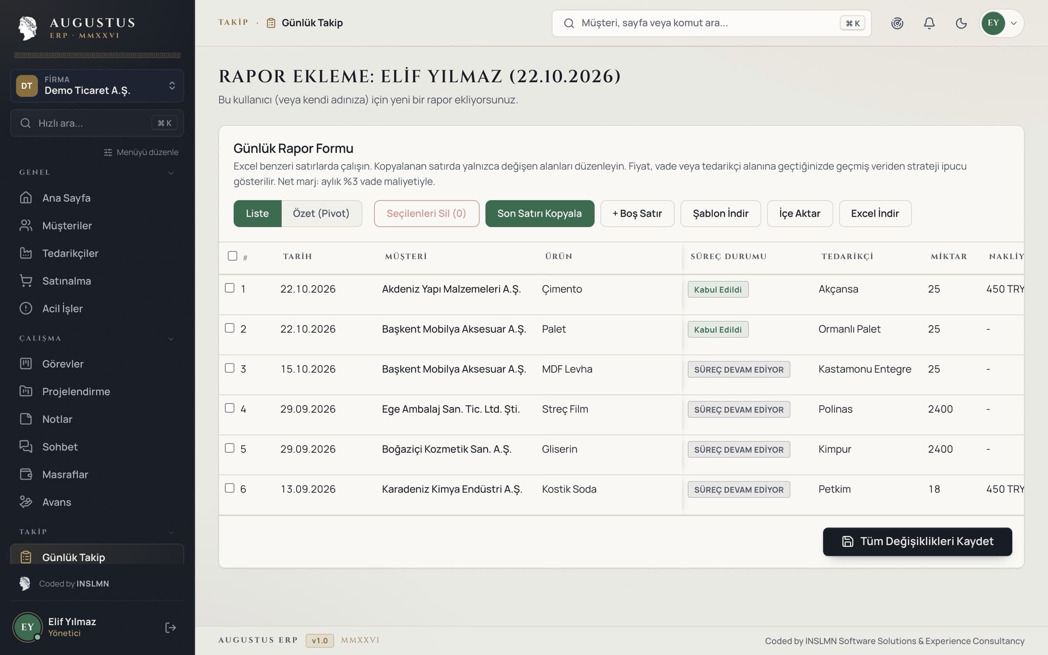Image resolution: width=1048 pixels, height=655 pixels.
Task: Check row 1 Akdeniz Yapı Malzemeleri checkbox
Action: pos(230,288)
